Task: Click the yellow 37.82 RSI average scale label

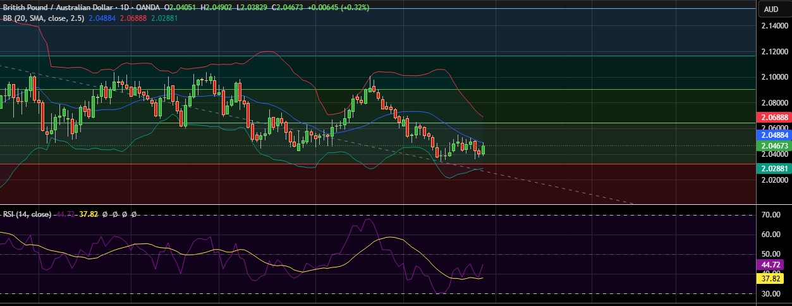Action: point(771,278)
